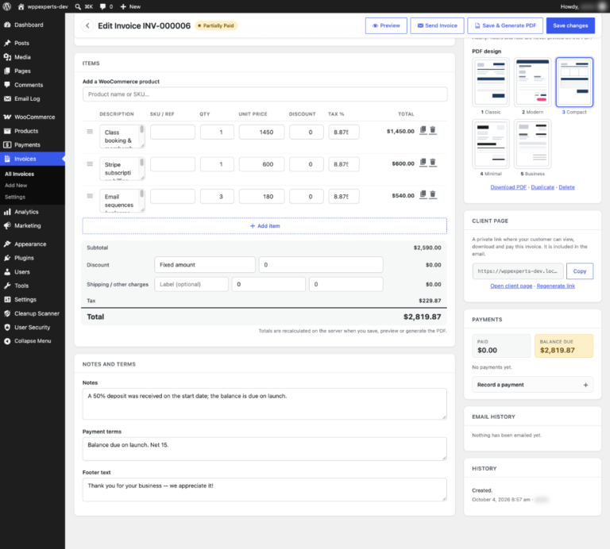Viewport: 610px width, 549px height.
Task: Select the 1 Classic PDF design
Action: coord(491,82)
